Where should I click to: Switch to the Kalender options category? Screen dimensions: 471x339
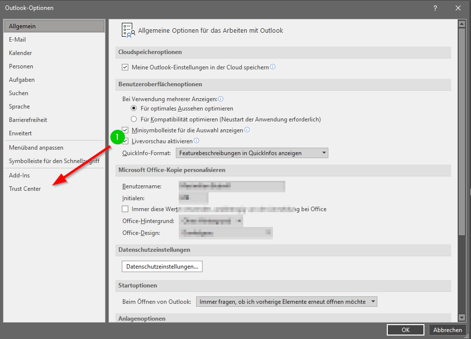click(20, 53)
